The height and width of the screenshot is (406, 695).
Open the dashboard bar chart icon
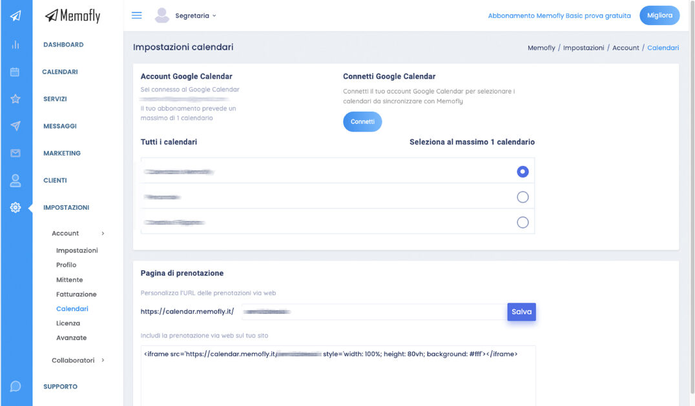tap(16, 45)
